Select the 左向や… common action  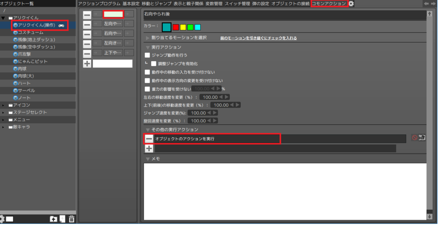[113, 24]
